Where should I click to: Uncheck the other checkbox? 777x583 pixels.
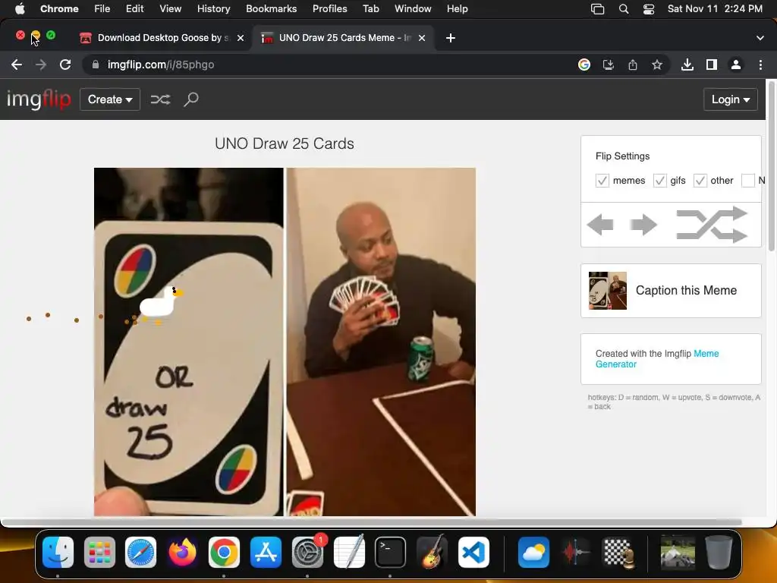click(x=700, y=181)
